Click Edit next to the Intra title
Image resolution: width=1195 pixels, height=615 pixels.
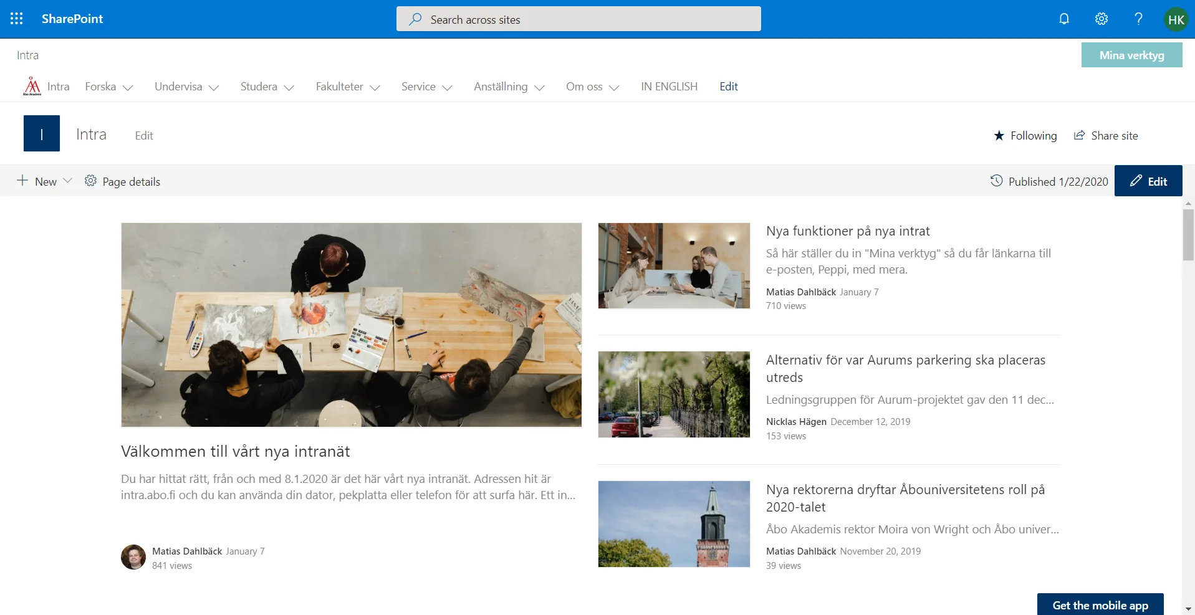pos(144,135)
